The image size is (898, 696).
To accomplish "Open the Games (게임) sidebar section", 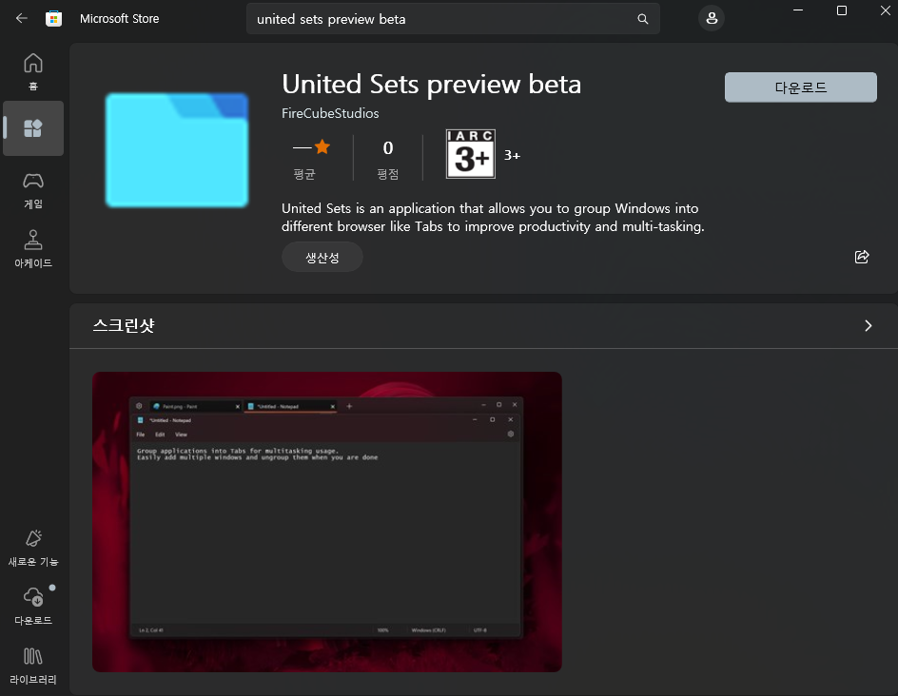I will [33, 190].
